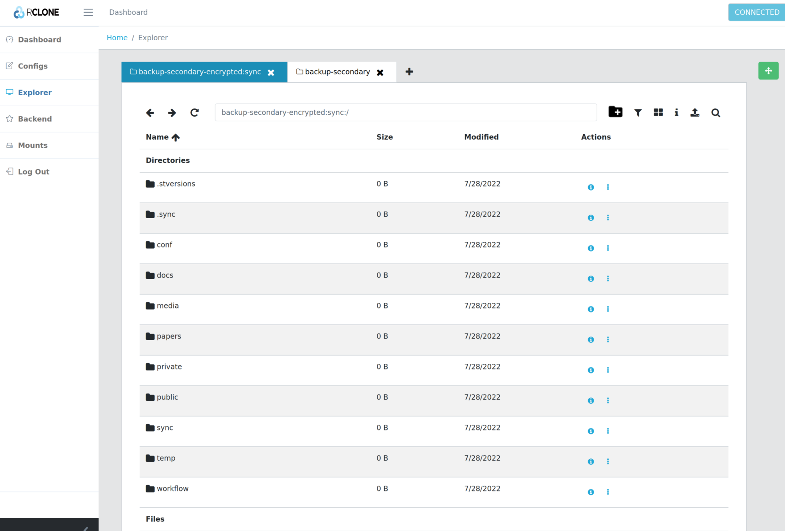The image size is (785, 531).
Task: Follow the Home breadcrumb link
Action: pos(117,38)
